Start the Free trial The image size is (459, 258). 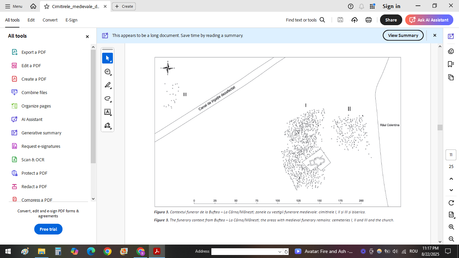click(48, 229)
